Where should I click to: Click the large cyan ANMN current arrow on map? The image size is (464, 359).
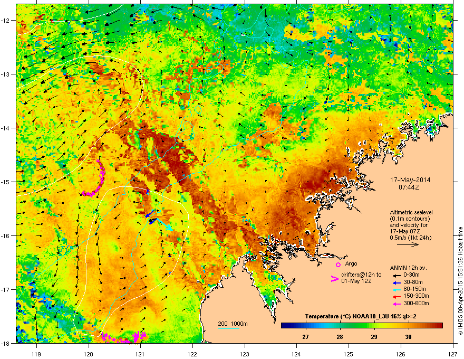pos(165,224)
